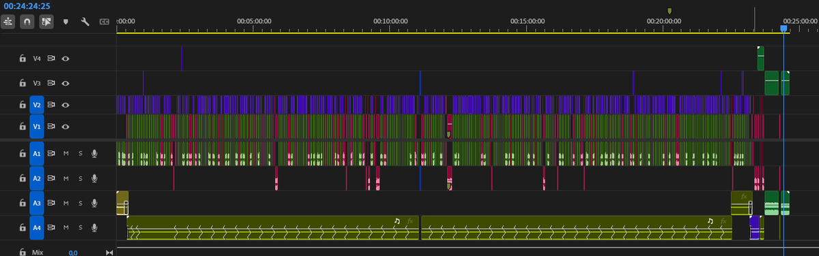The width and height of the screenshot is (819, 256).
Task: Open Timeline Display Settings wrench
Action: pyautogui.click(x=85, y=22)
